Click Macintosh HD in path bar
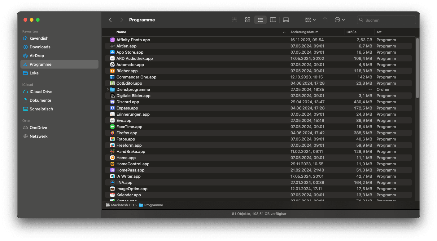This screenshot has height=241, width=437. click(x=120, y=205)
